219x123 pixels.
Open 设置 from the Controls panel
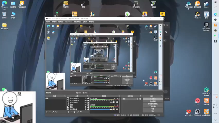click(x=153, y=109)
